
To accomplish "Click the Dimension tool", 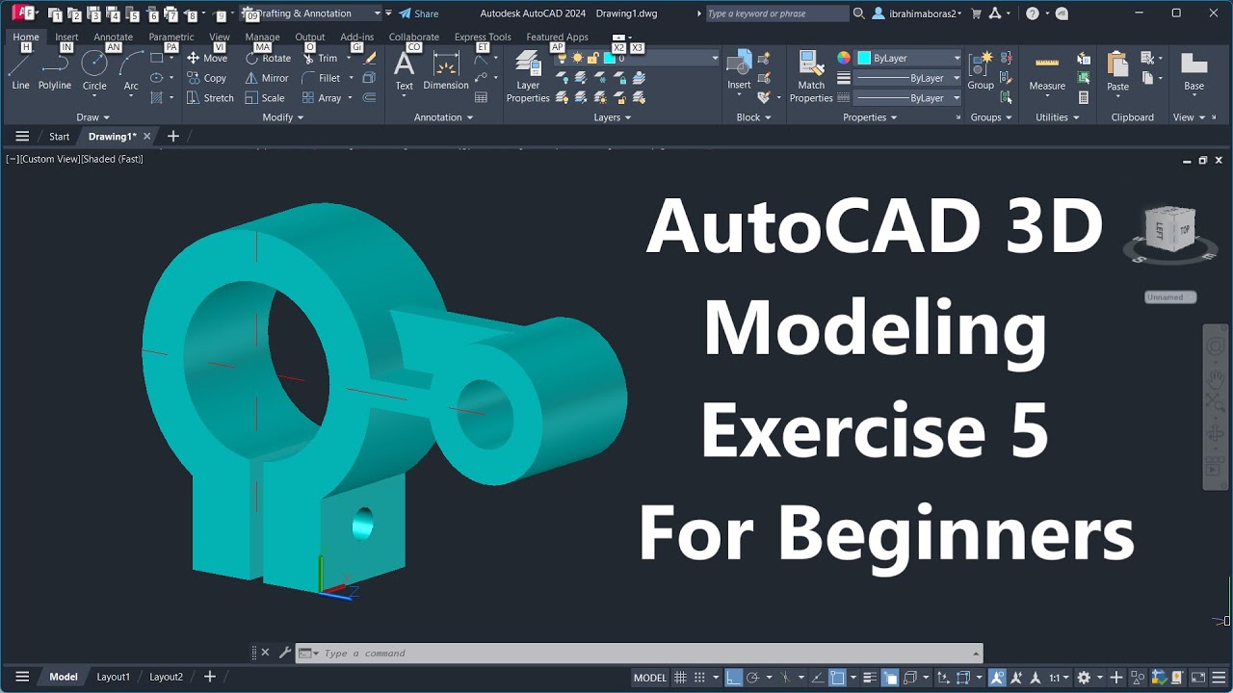I will click(x=446, y=71).
